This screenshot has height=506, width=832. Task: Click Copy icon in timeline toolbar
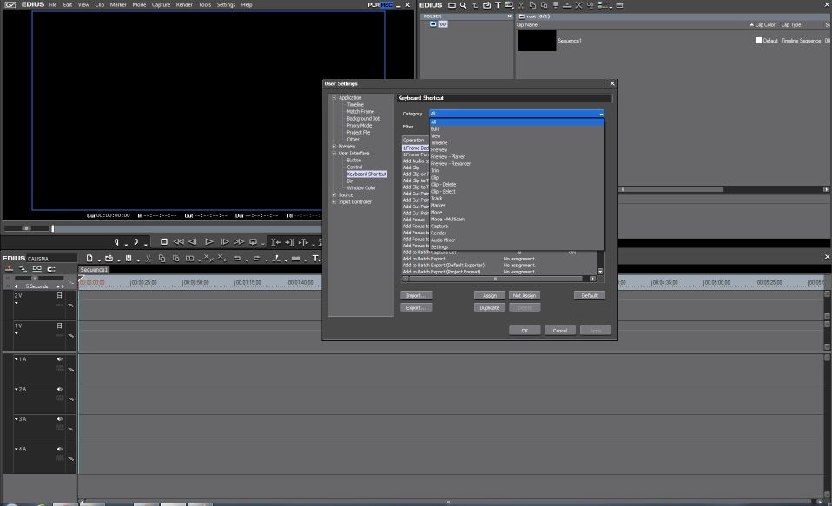pyautogui.click(x=162, y=259)
